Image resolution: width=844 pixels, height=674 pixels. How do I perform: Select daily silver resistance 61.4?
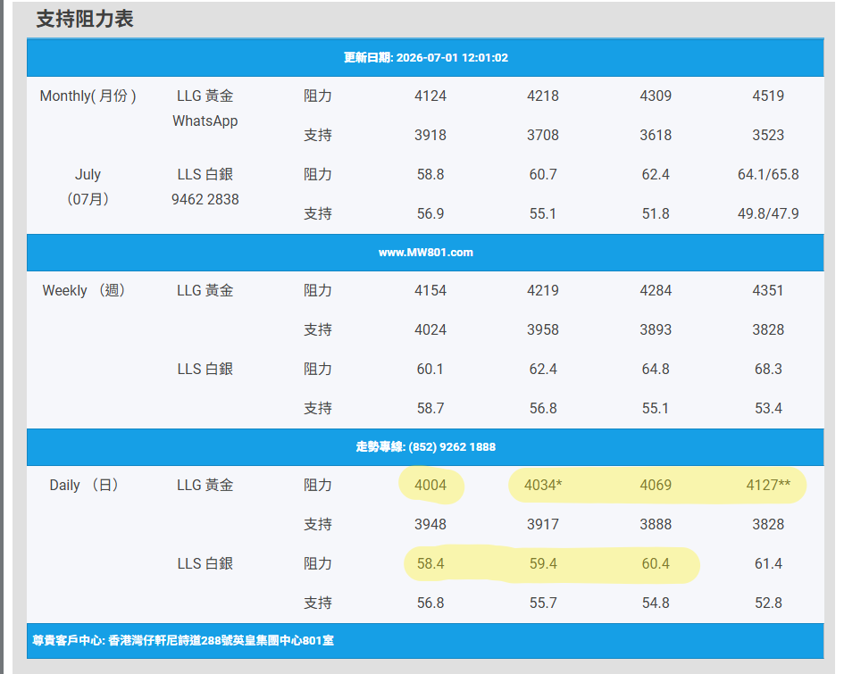tap(768, 563)
